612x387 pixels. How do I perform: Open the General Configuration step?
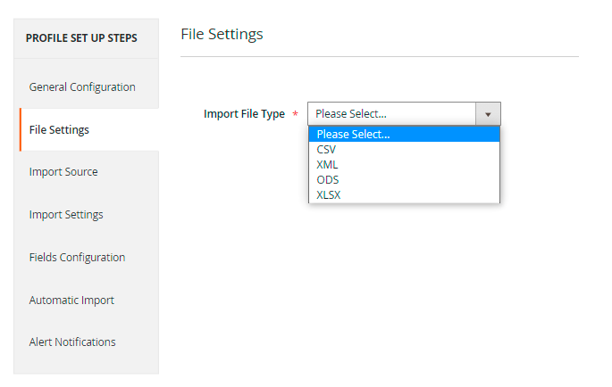pos(82,87)
